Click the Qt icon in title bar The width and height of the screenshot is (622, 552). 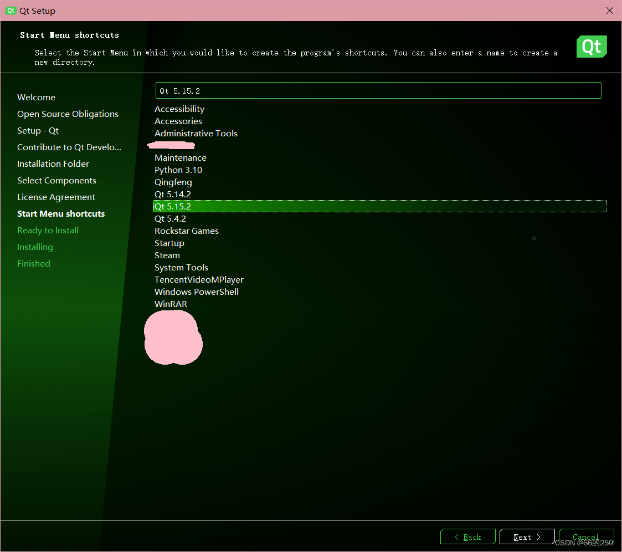point(11,11)
